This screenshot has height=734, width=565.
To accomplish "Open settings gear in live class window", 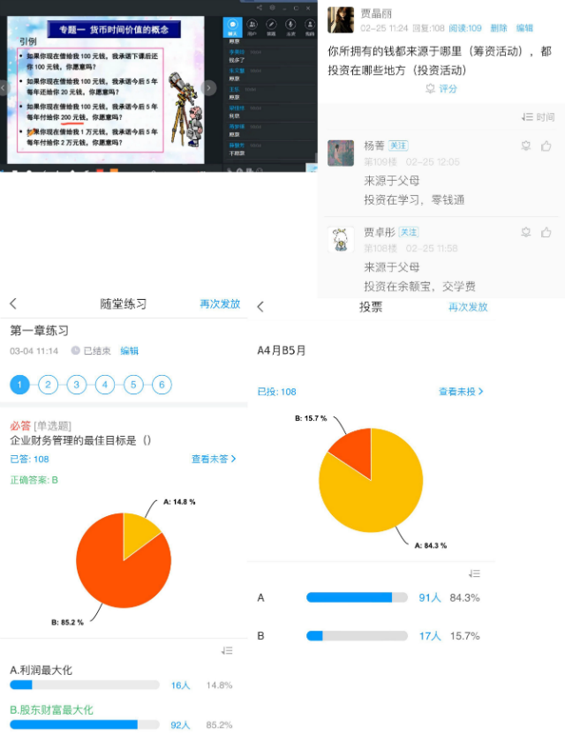I will pos(272,7).
